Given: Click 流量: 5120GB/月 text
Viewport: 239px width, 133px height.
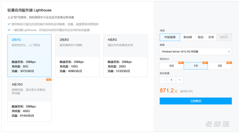Looking at the screenshot, I should coord(119,71).
